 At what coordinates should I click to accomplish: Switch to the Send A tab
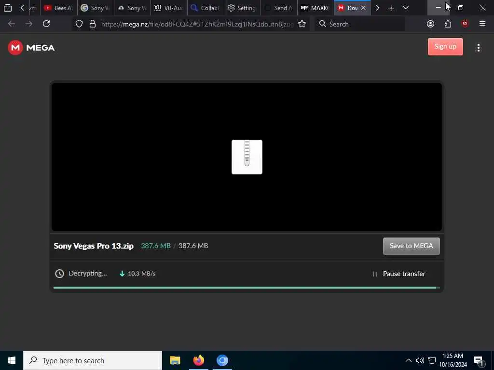(279, 8)
